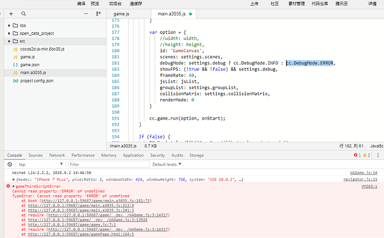The image size is (384, 238).
Task: Click line number 191 in the gutter
Action: coord(116,118)
